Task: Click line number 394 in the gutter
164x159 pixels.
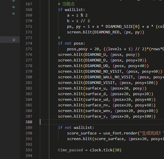Action: [x=29, y=156]
